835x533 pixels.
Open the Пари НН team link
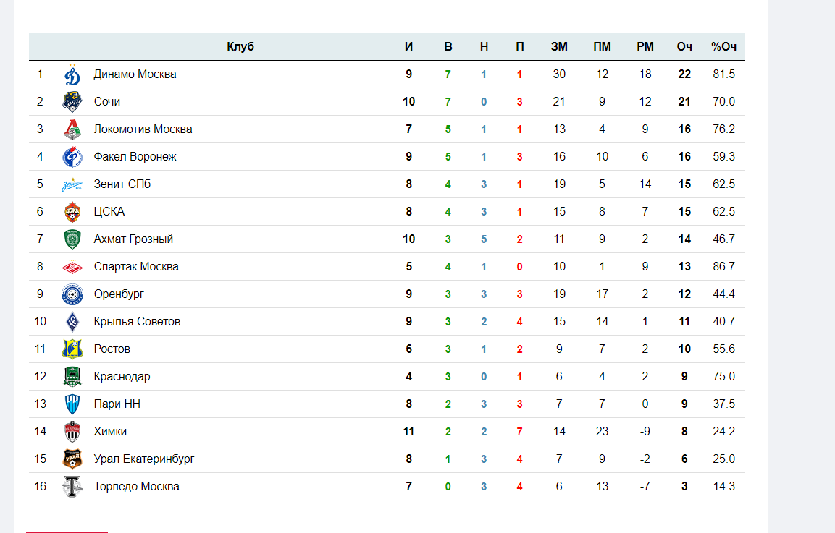(117, 404)
